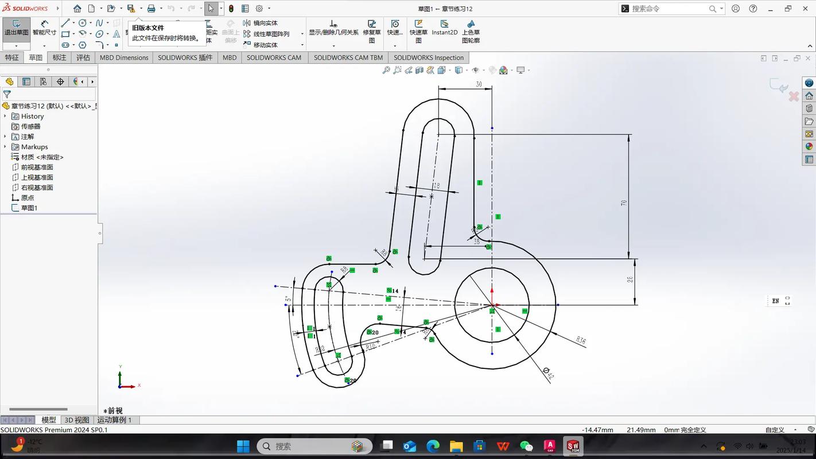Select the Polygon sketch tool
This screenshot has width=816, height=459.
(x=83, y=45)
